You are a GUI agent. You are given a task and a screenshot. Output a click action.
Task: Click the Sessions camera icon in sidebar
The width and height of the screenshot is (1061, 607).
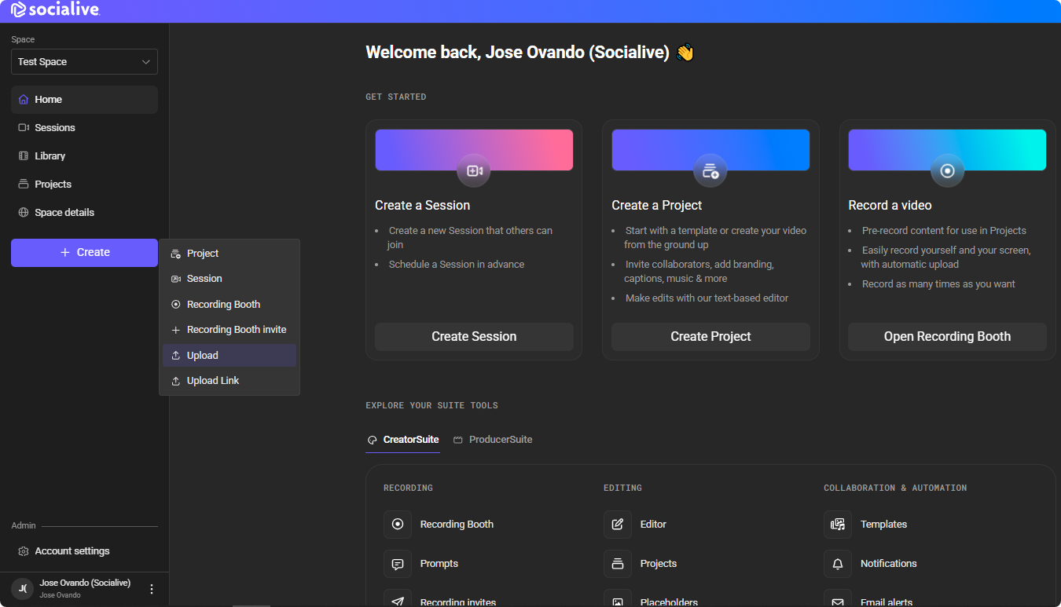point(24,128)
